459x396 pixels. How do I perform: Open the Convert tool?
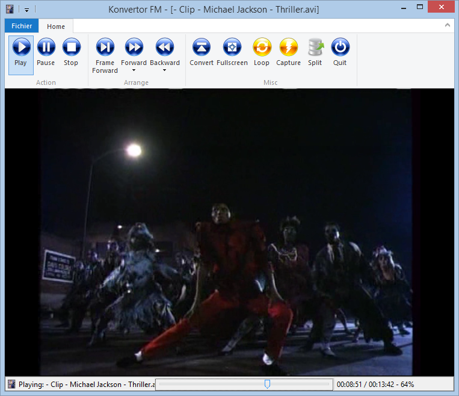point(202,52)
